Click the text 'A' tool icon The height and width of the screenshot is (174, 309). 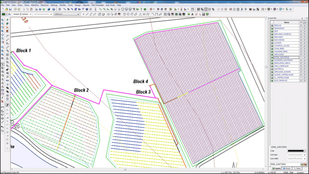coord(192,14)
